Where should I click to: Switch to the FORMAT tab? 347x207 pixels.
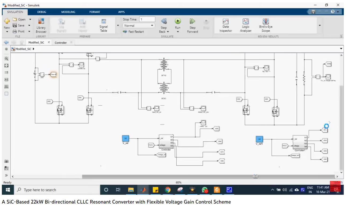coord(95,12)
